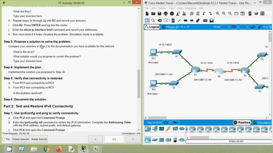Choose the Select tool

point(147,21)
